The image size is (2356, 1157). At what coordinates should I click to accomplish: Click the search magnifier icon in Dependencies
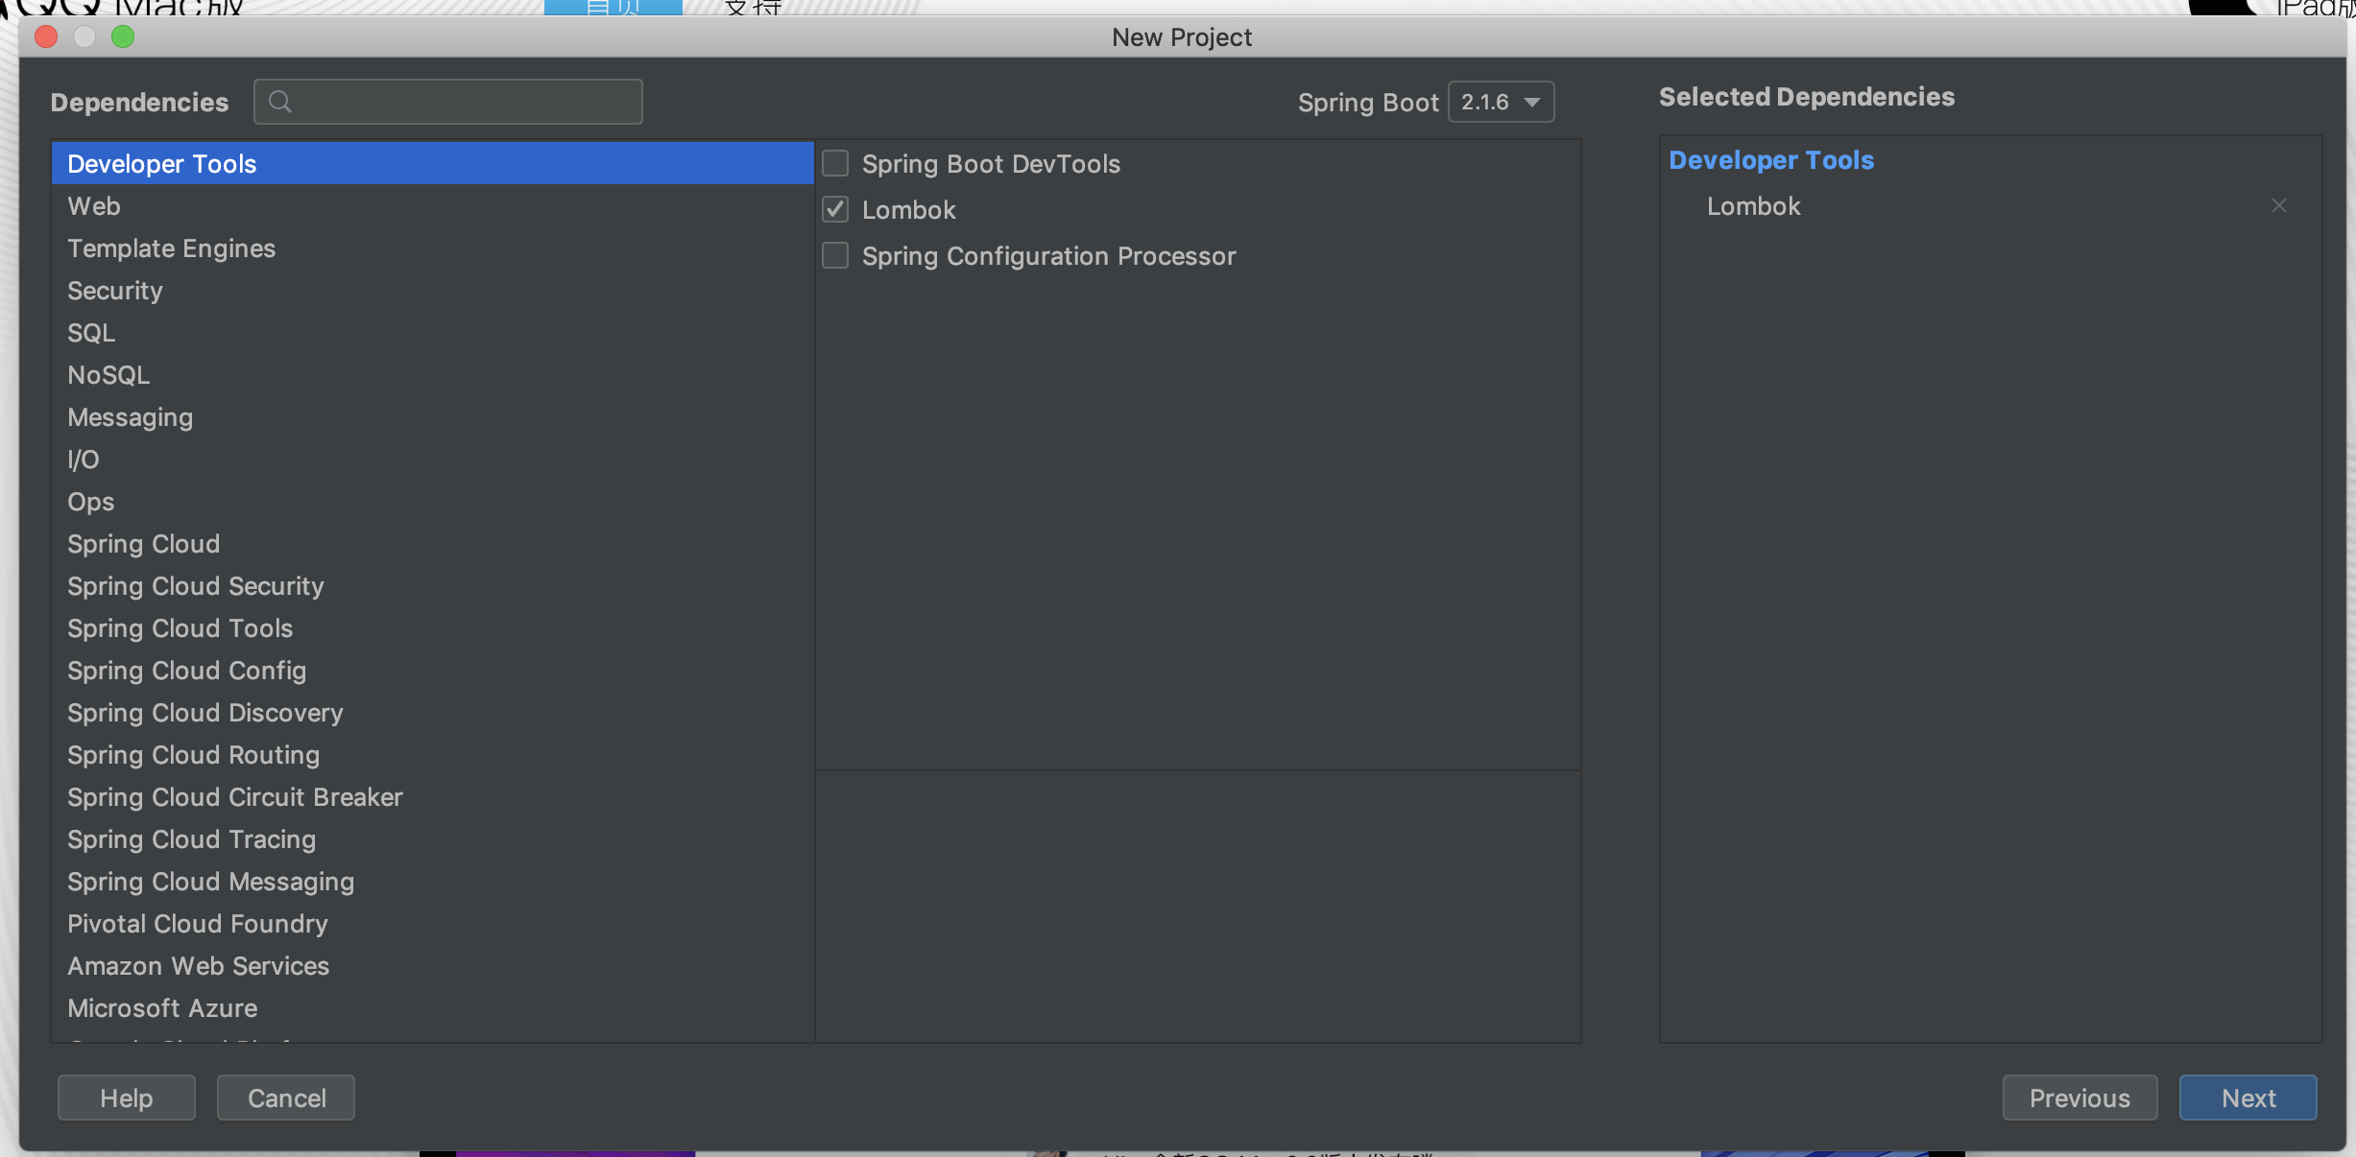click(x=280, y=102)
